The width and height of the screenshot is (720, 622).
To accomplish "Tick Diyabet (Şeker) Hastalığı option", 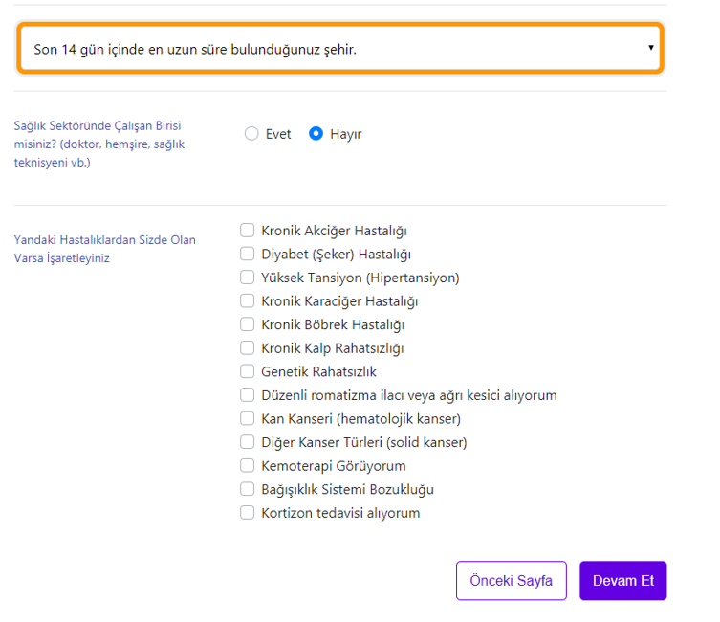I will click(x=248, y=255).
